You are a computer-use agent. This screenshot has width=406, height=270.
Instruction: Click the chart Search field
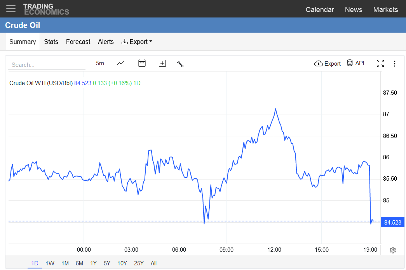47,65
